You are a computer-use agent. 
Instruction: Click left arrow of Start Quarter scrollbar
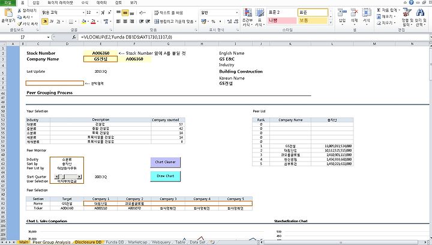(57, 177)
